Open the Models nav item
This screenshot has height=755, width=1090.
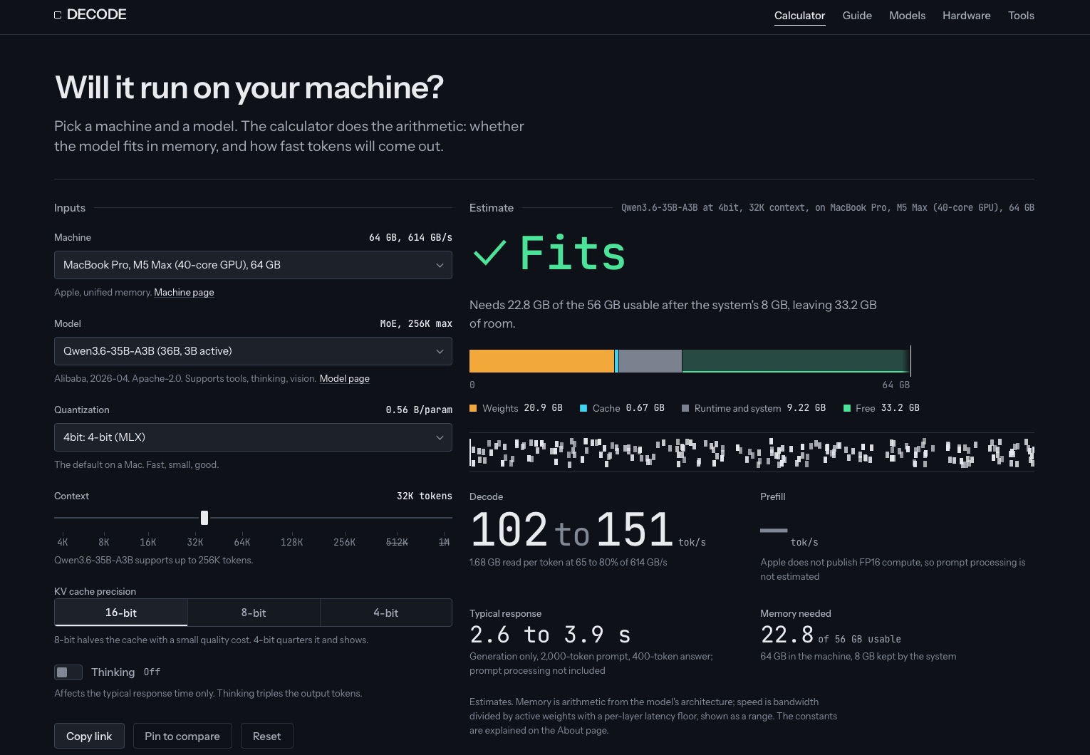(x=907, y=16)
